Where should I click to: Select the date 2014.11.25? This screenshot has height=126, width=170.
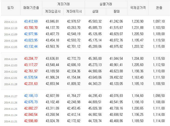coord(11,109)
